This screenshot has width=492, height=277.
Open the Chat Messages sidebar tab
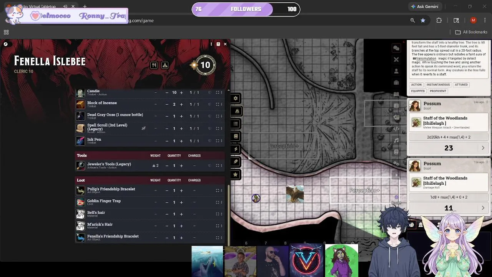396,48
